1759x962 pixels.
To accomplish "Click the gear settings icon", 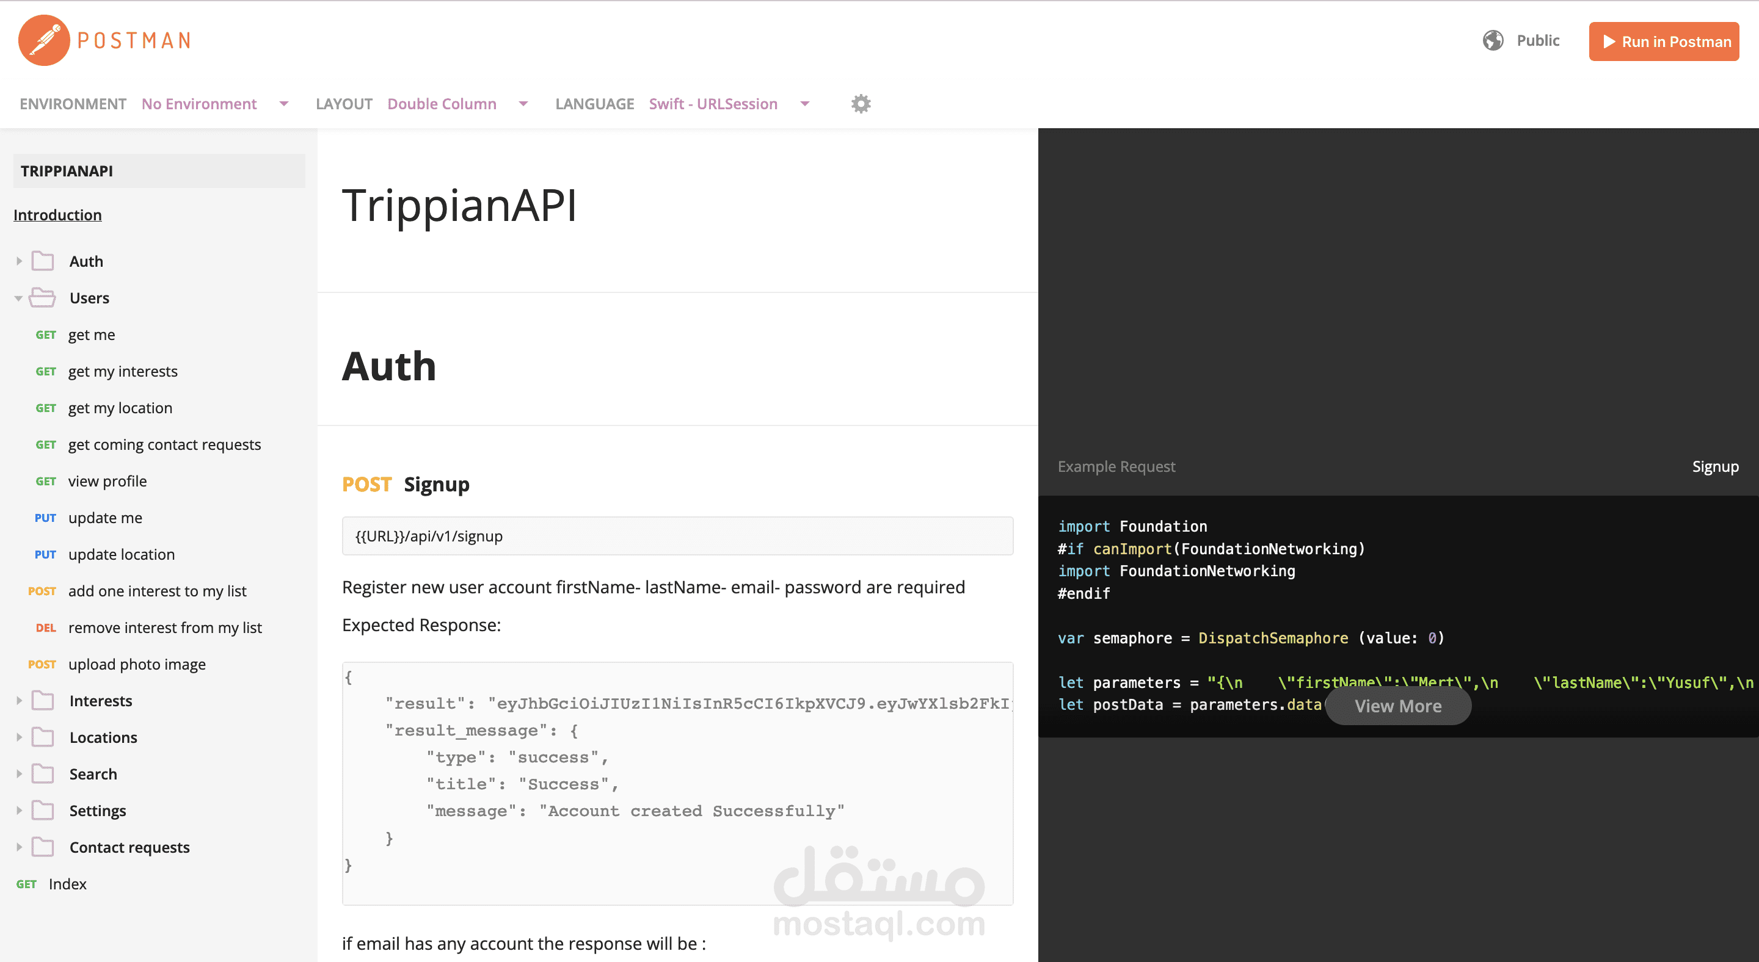I will point(861,104).
